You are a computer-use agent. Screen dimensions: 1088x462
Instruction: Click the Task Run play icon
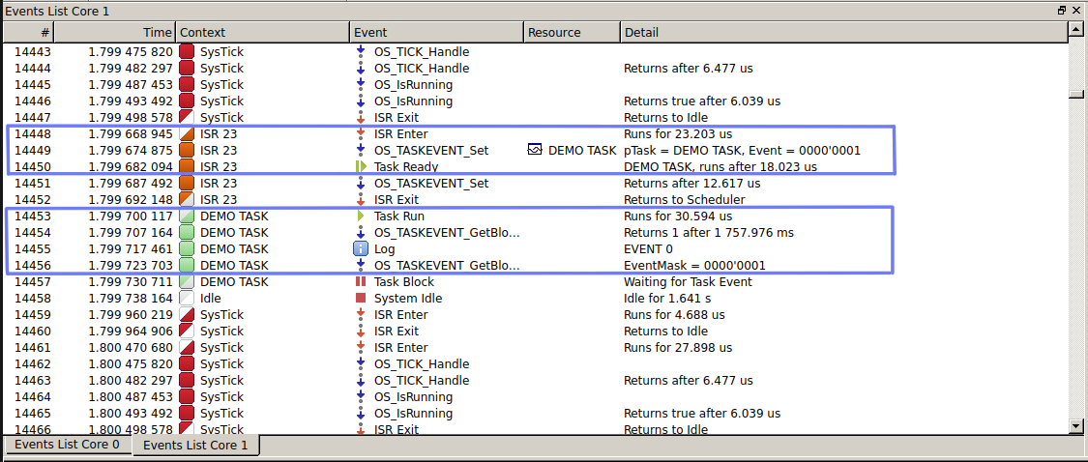361,217
